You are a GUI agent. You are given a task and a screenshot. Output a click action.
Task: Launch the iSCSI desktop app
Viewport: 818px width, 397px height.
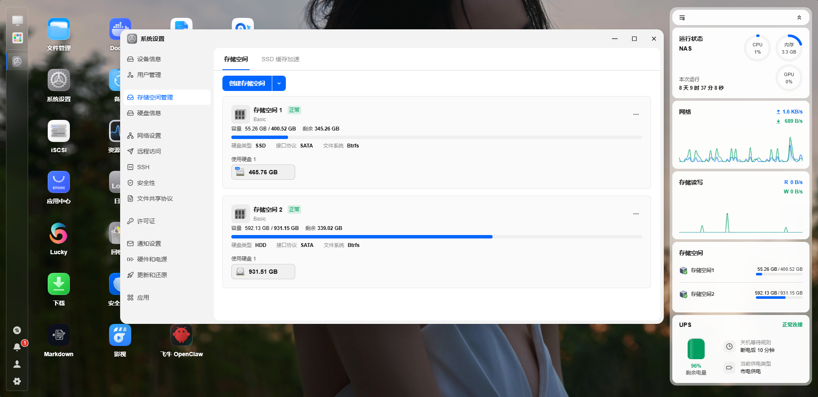pos(59,131)
